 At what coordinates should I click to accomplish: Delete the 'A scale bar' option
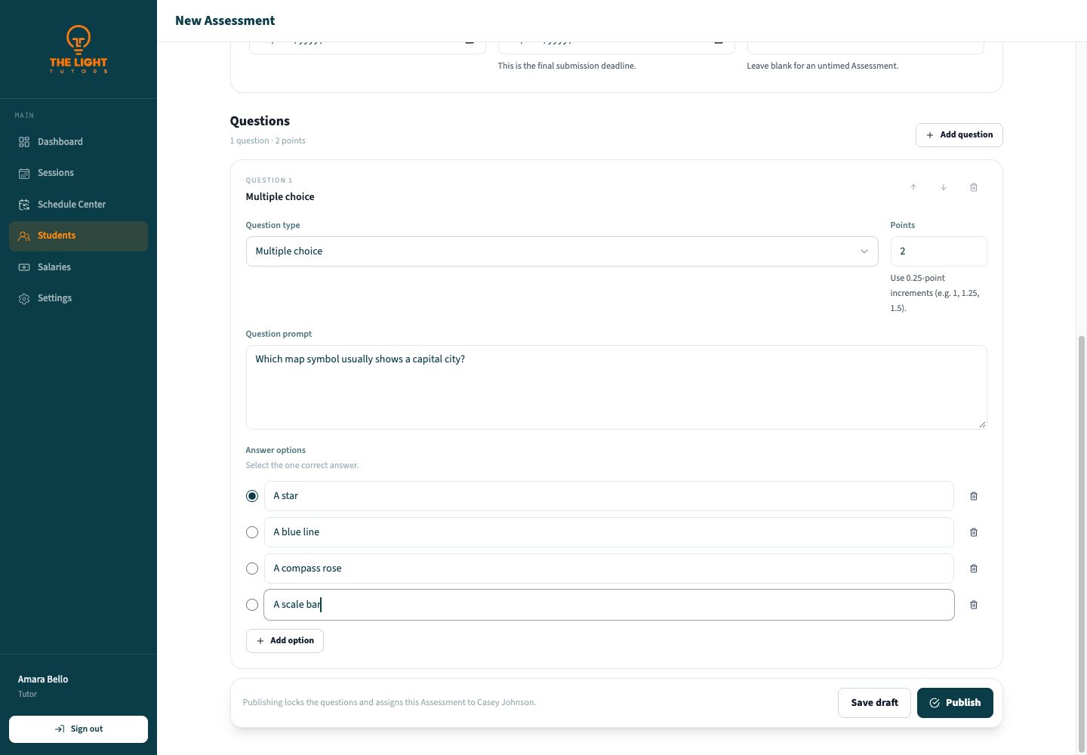974,605
